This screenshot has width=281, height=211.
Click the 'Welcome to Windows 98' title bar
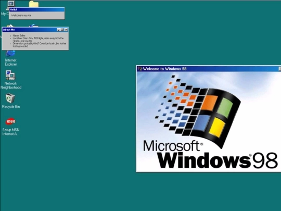coord(209,69)
